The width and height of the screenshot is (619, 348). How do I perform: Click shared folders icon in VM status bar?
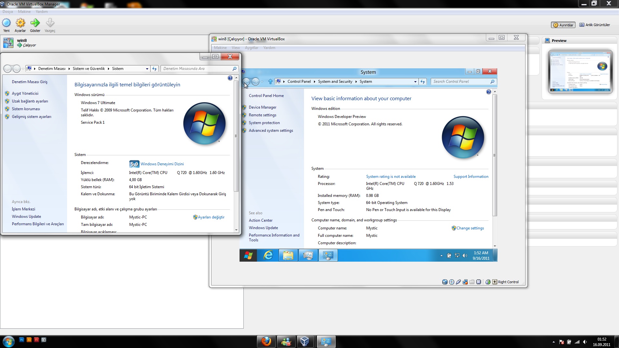point(472,282)
